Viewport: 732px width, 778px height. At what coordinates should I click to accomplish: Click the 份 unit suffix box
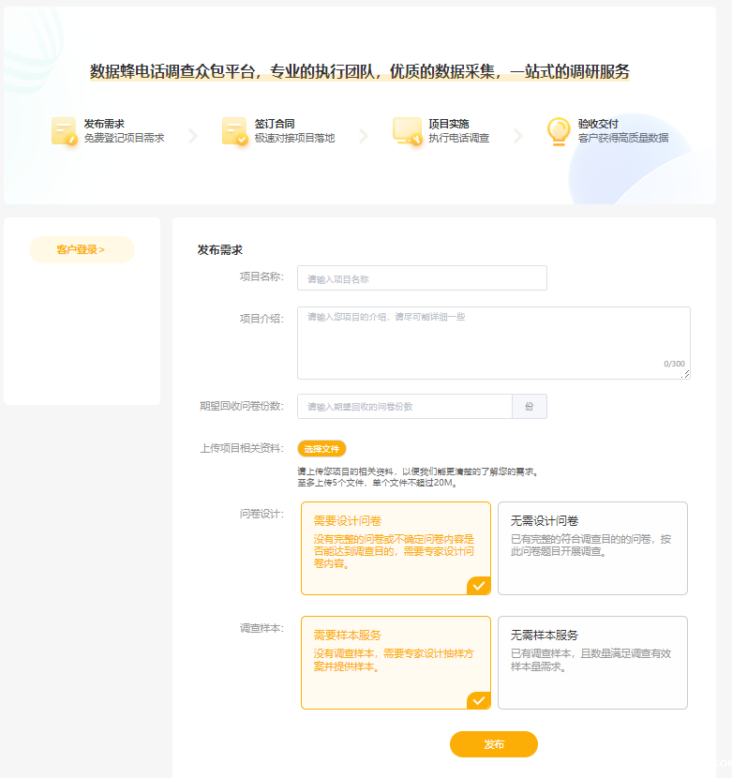coord(530,407)
